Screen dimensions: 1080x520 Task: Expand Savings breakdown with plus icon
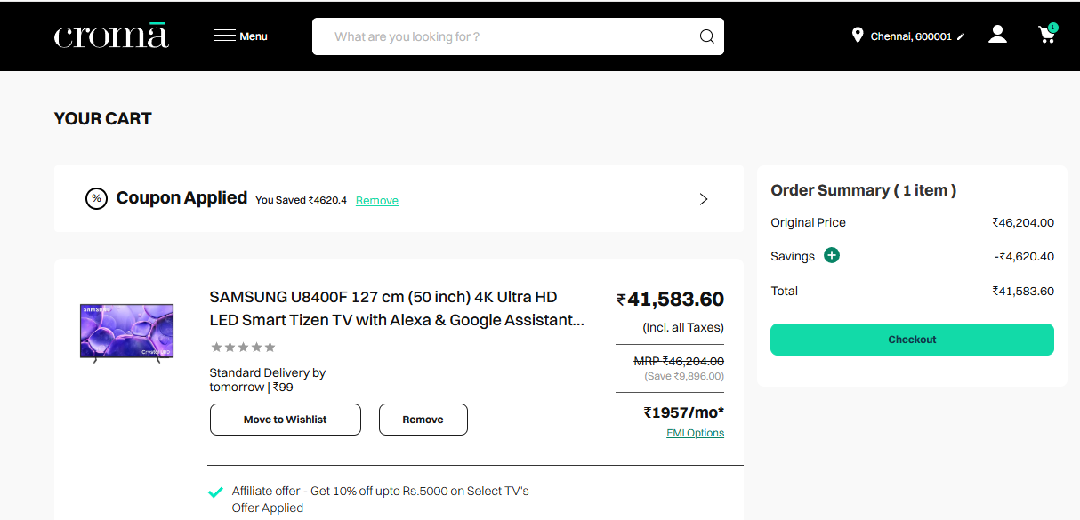832,256
